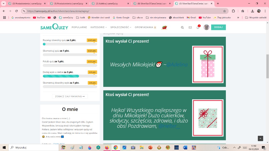Click the Zobacz cały ranking button

pos(70,96)
